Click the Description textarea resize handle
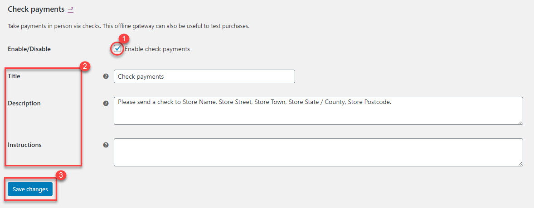 point(520,122)
